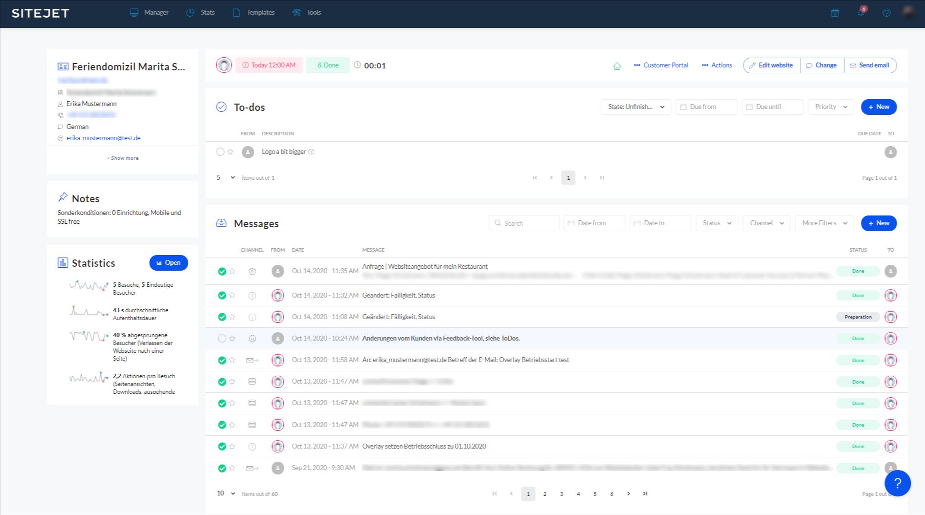Open the notifications bell icon
Screen dimensions: 925x515
[861, 13]
